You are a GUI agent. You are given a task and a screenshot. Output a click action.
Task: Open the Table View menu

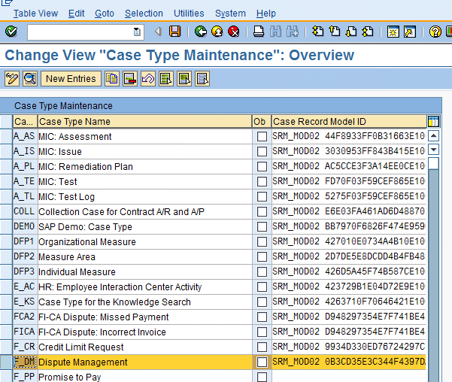click(x=35, y=14)
